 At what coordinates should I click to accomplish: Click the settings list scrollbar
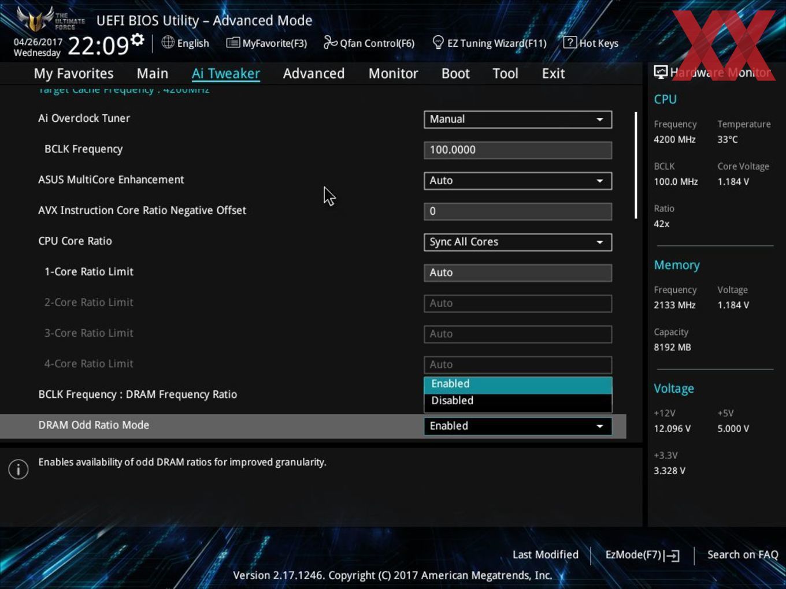[x=636, y=165]
